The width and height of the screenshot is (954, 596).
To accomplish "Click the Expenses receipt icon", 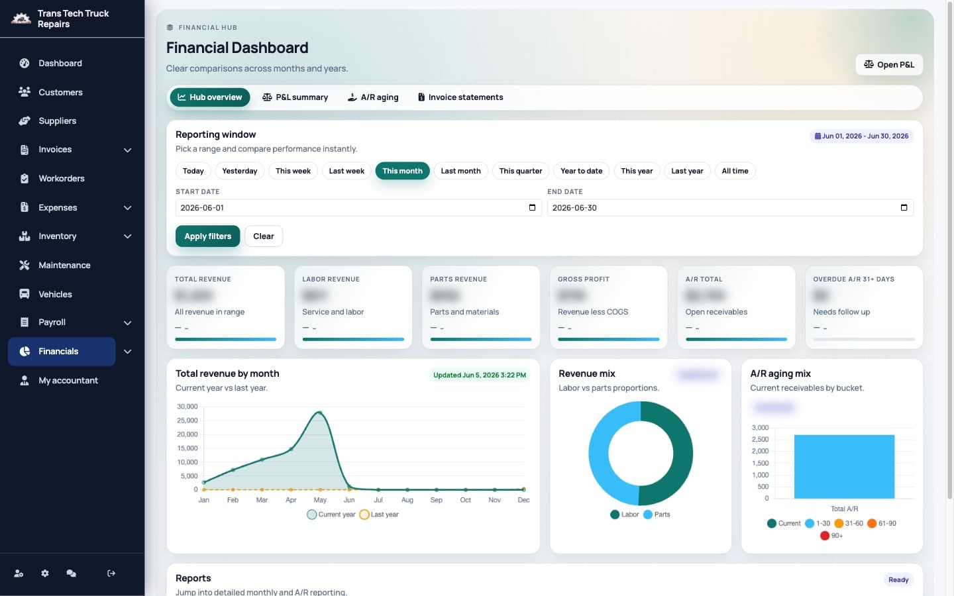I will tap(25, 207).
